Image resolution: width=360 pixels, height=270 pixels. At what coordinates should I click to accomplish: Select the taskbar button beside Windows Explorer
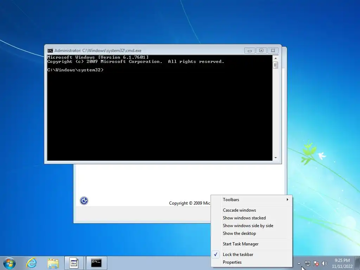pyautogui.click(x=74, y=263)
